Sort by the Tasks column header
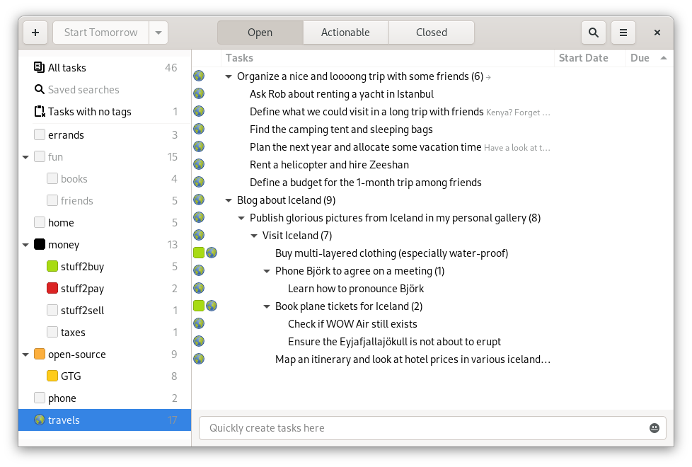 pyautogui.click(x=388, y=58)
